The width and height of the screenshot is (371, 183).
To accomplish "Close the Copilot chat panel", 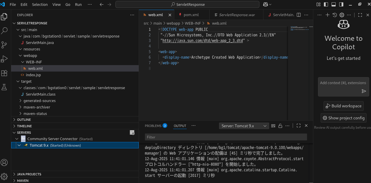I will click(368, 15).
